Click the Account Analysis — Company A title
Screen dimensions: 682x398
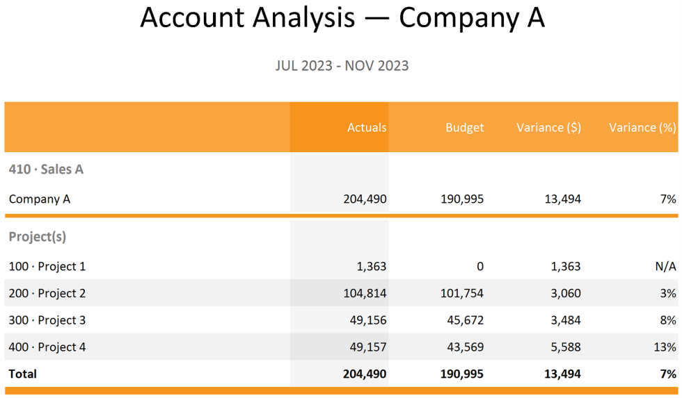(x=342, y=18)
